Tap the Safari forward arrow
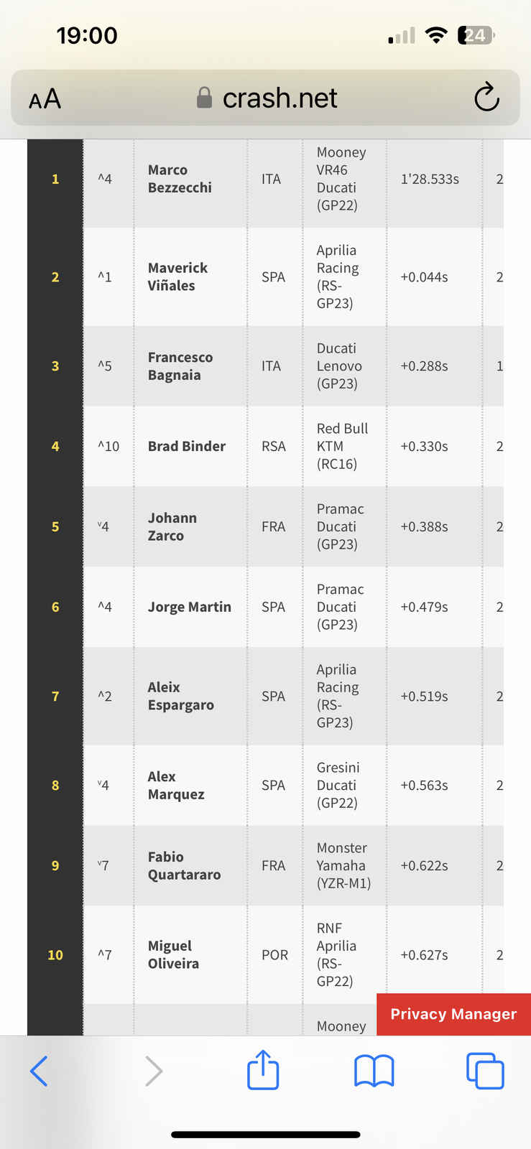 coord(154,1071)
